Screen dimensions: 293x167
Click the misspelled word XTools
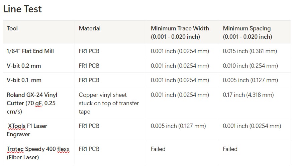pos(17,126)
